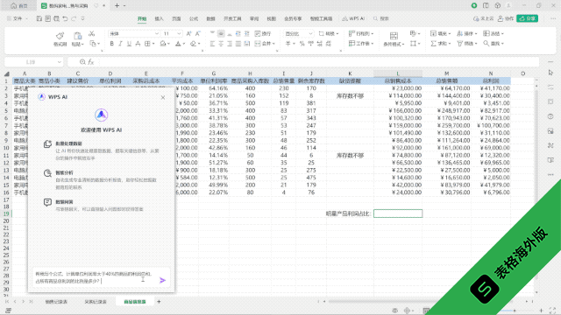Screen dimensions: 561x315
Task: Select the highlighted cell L19
Action: (398, 213)
